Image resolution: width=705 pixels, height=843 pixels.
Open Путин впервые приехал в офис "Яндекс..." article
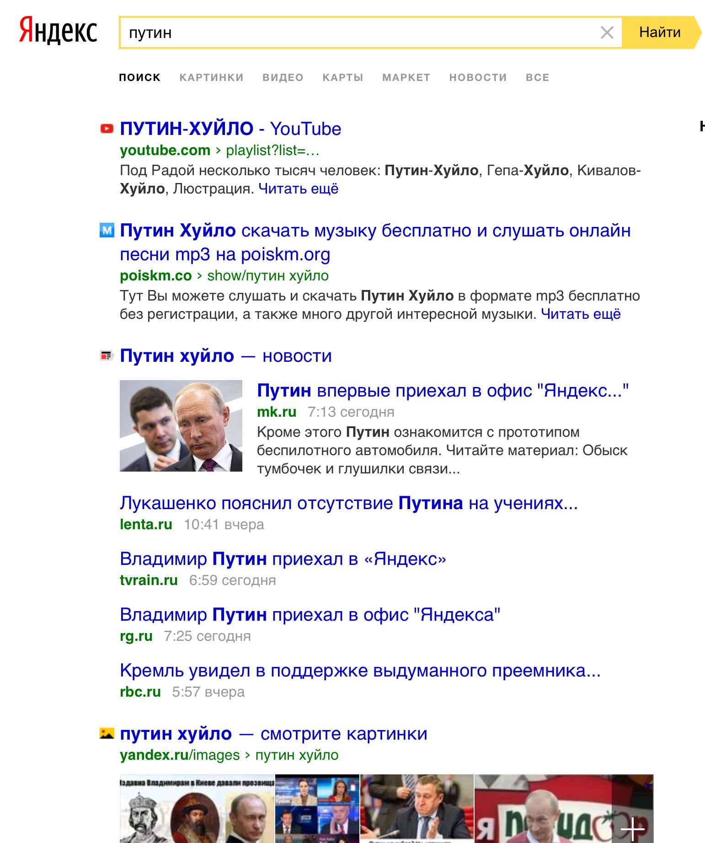(443, 391)
